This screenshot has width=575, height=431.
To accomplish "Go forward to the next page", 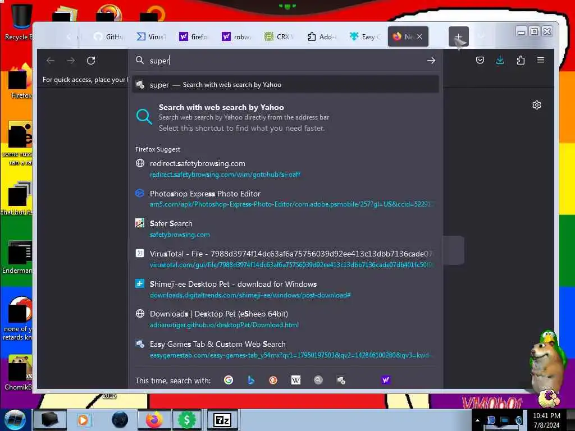I will click(71, 61).
